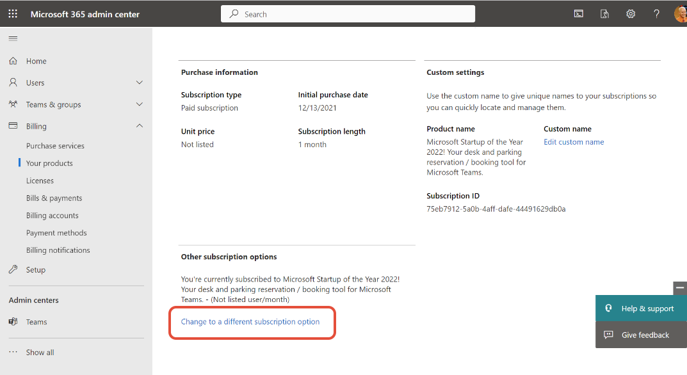Click the Teams admin center icon
The image size is (687, 375).
point(13,321)
